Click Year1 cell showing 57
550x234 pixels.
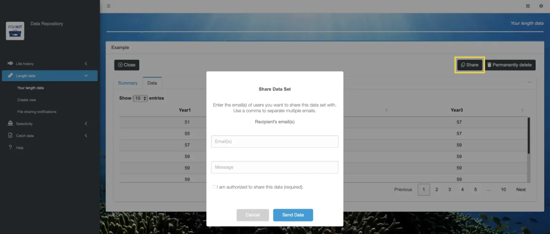click(187, 145)
